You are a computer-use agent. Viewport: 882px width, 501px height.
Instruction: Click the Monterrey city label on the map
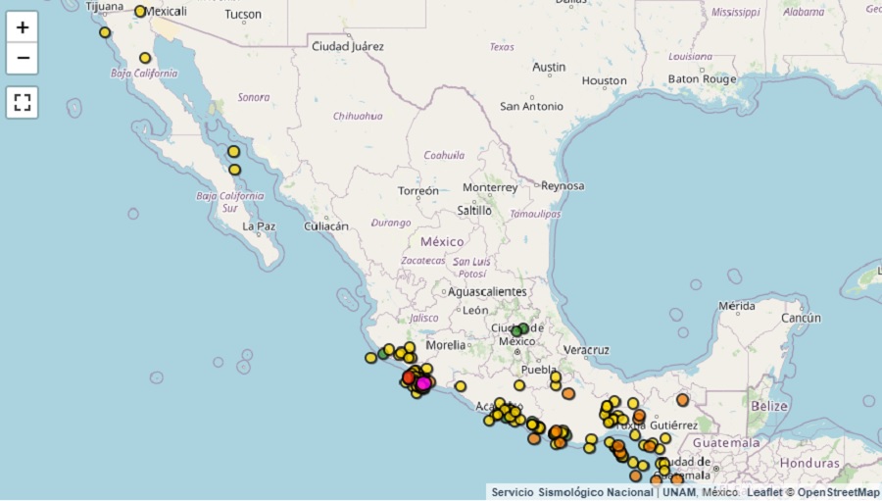click(490, 188)
